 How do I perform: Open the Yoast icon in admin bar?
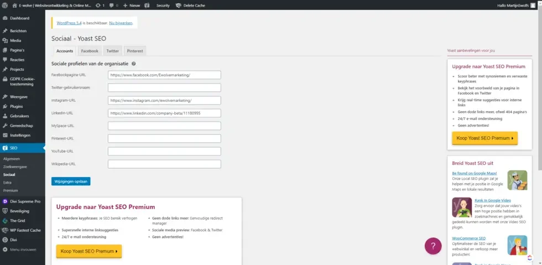147,6
